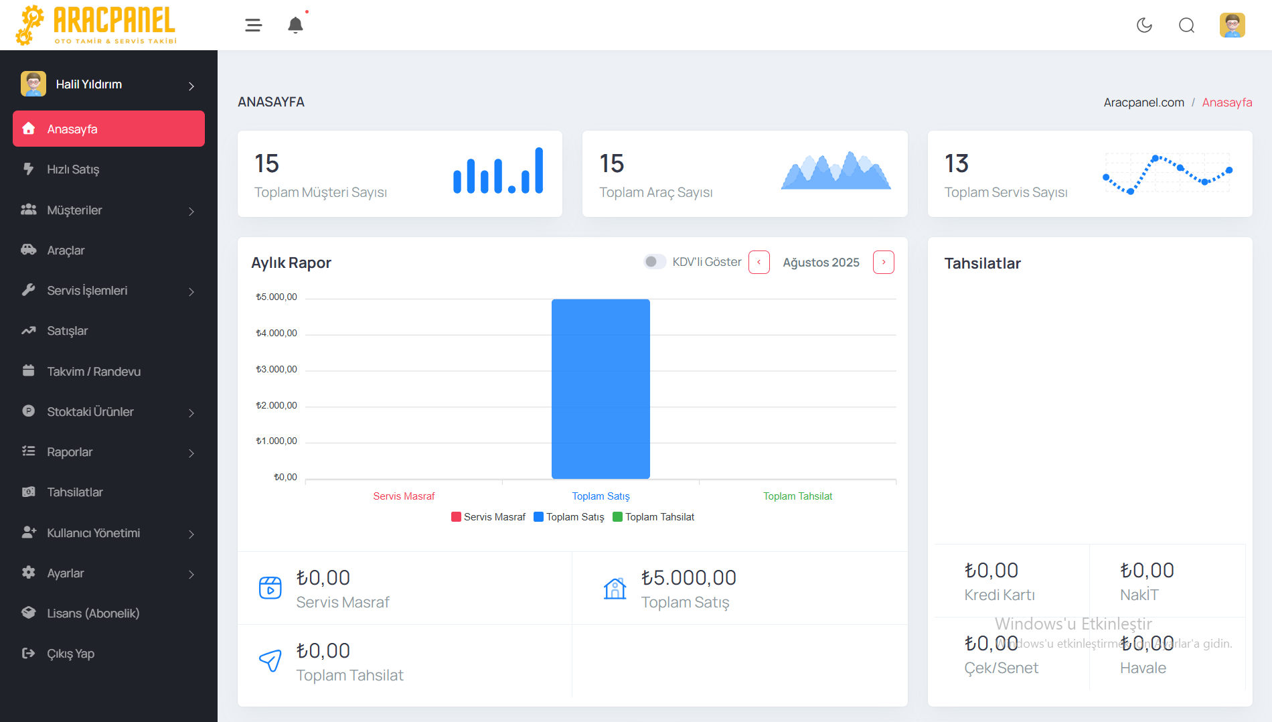Toggle Servis Masraf legend series
The height and width of the screenshot is (722, 1272).
tap(489, 517)
